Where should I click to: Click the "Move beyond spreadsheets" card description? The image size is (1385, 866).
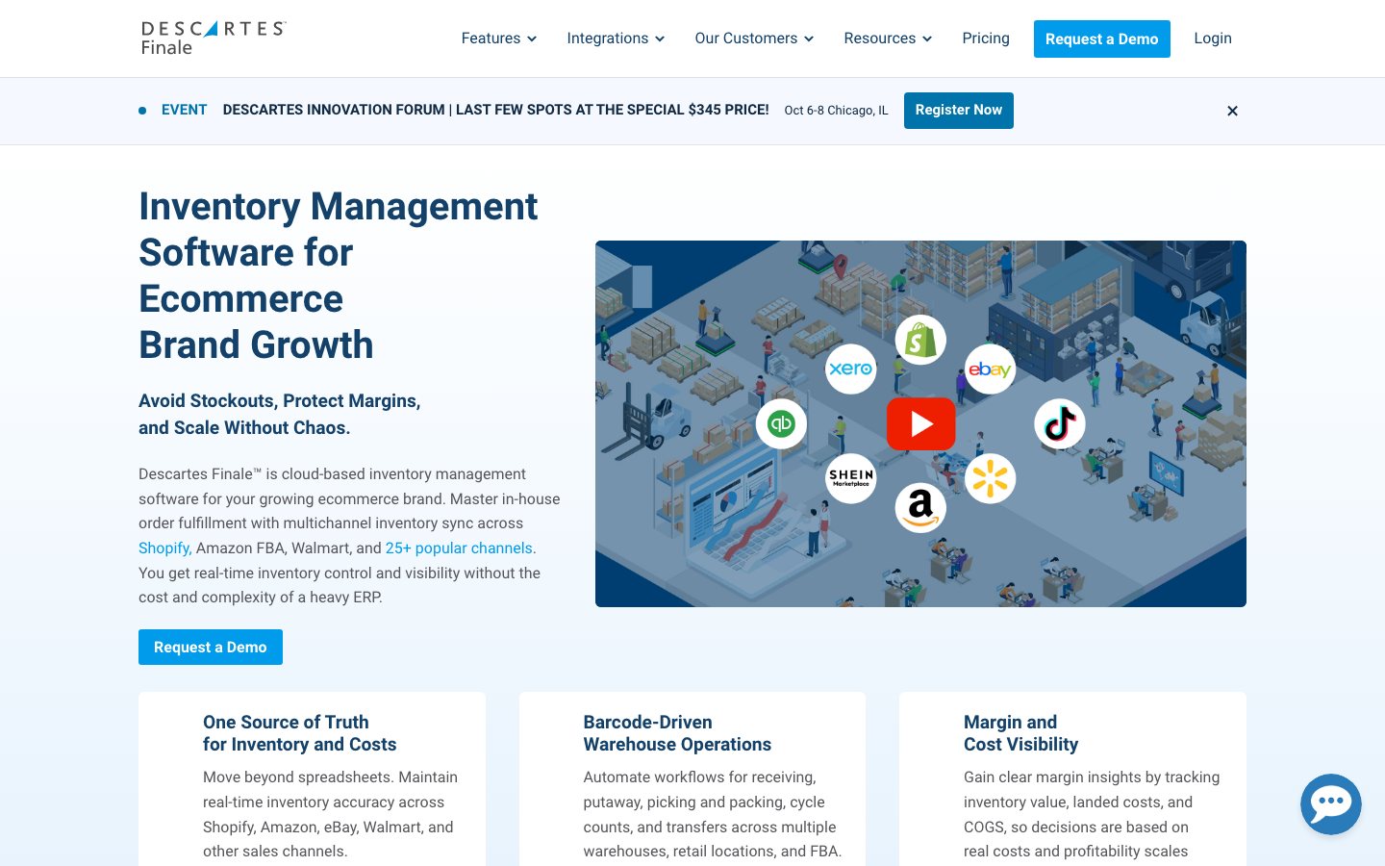pos(331,814)
